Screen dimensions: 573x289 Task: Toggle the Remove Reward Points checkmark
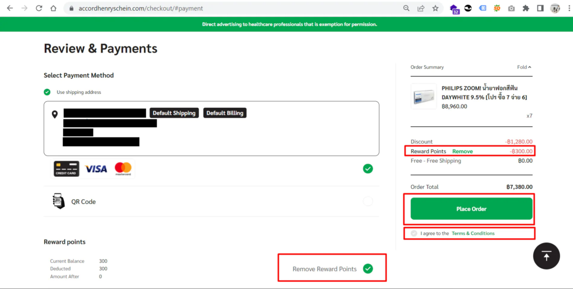(368, 269)
